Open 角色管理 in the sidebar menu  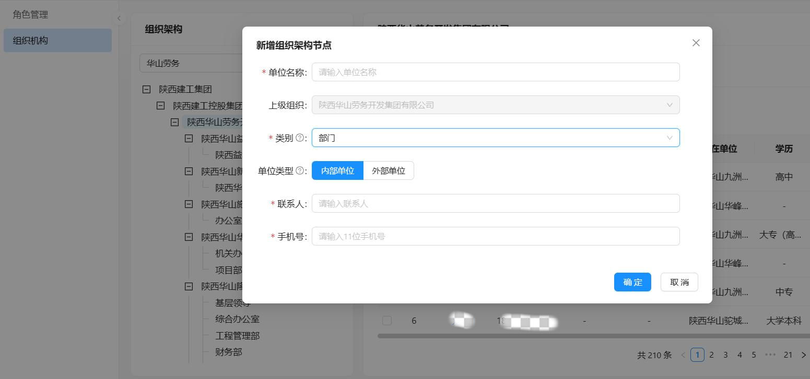click(30, 15)
